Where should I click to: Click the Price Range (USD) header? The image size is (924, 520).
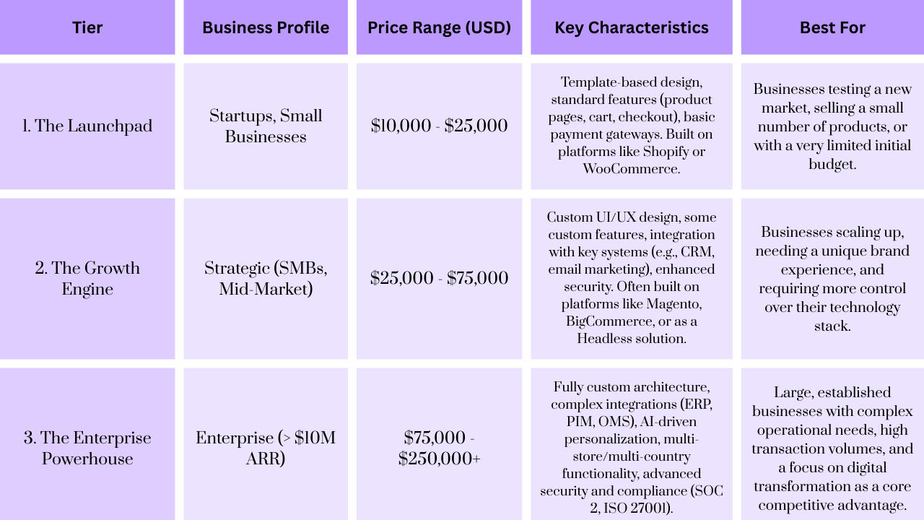pos(439,27)
